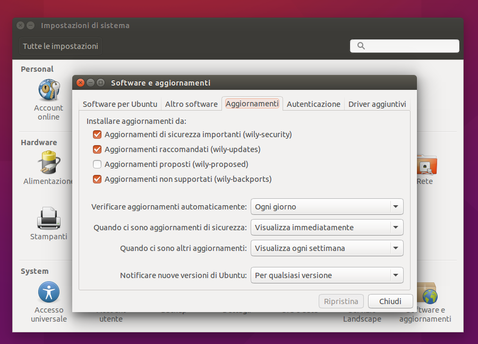Click the system settings search field

(405, 46)
